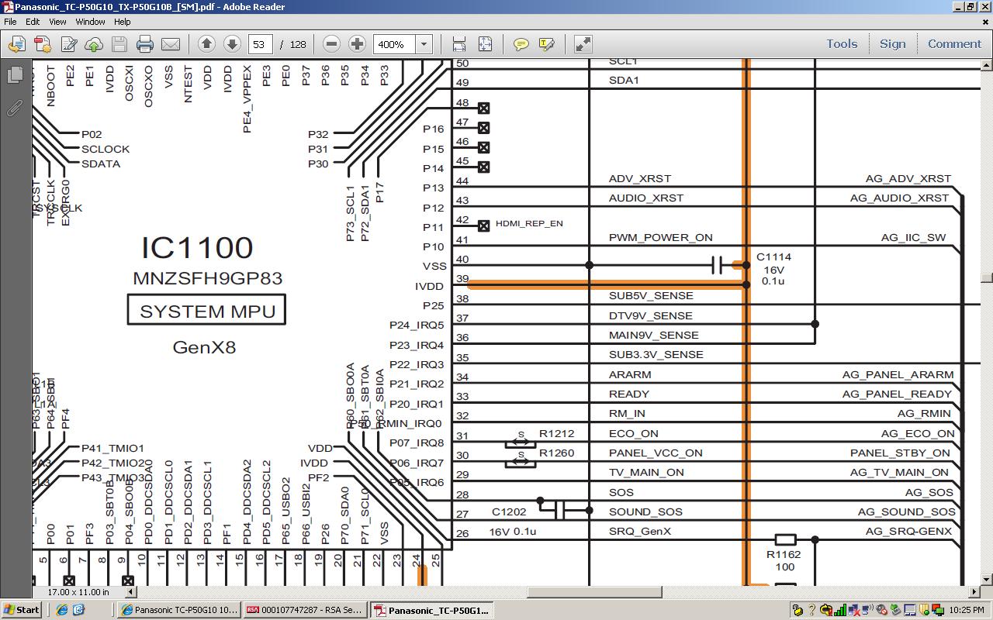The image size is (993, 620).
Task: Click the SUB5V_SENSE signal label
Action: coord(651,295)
